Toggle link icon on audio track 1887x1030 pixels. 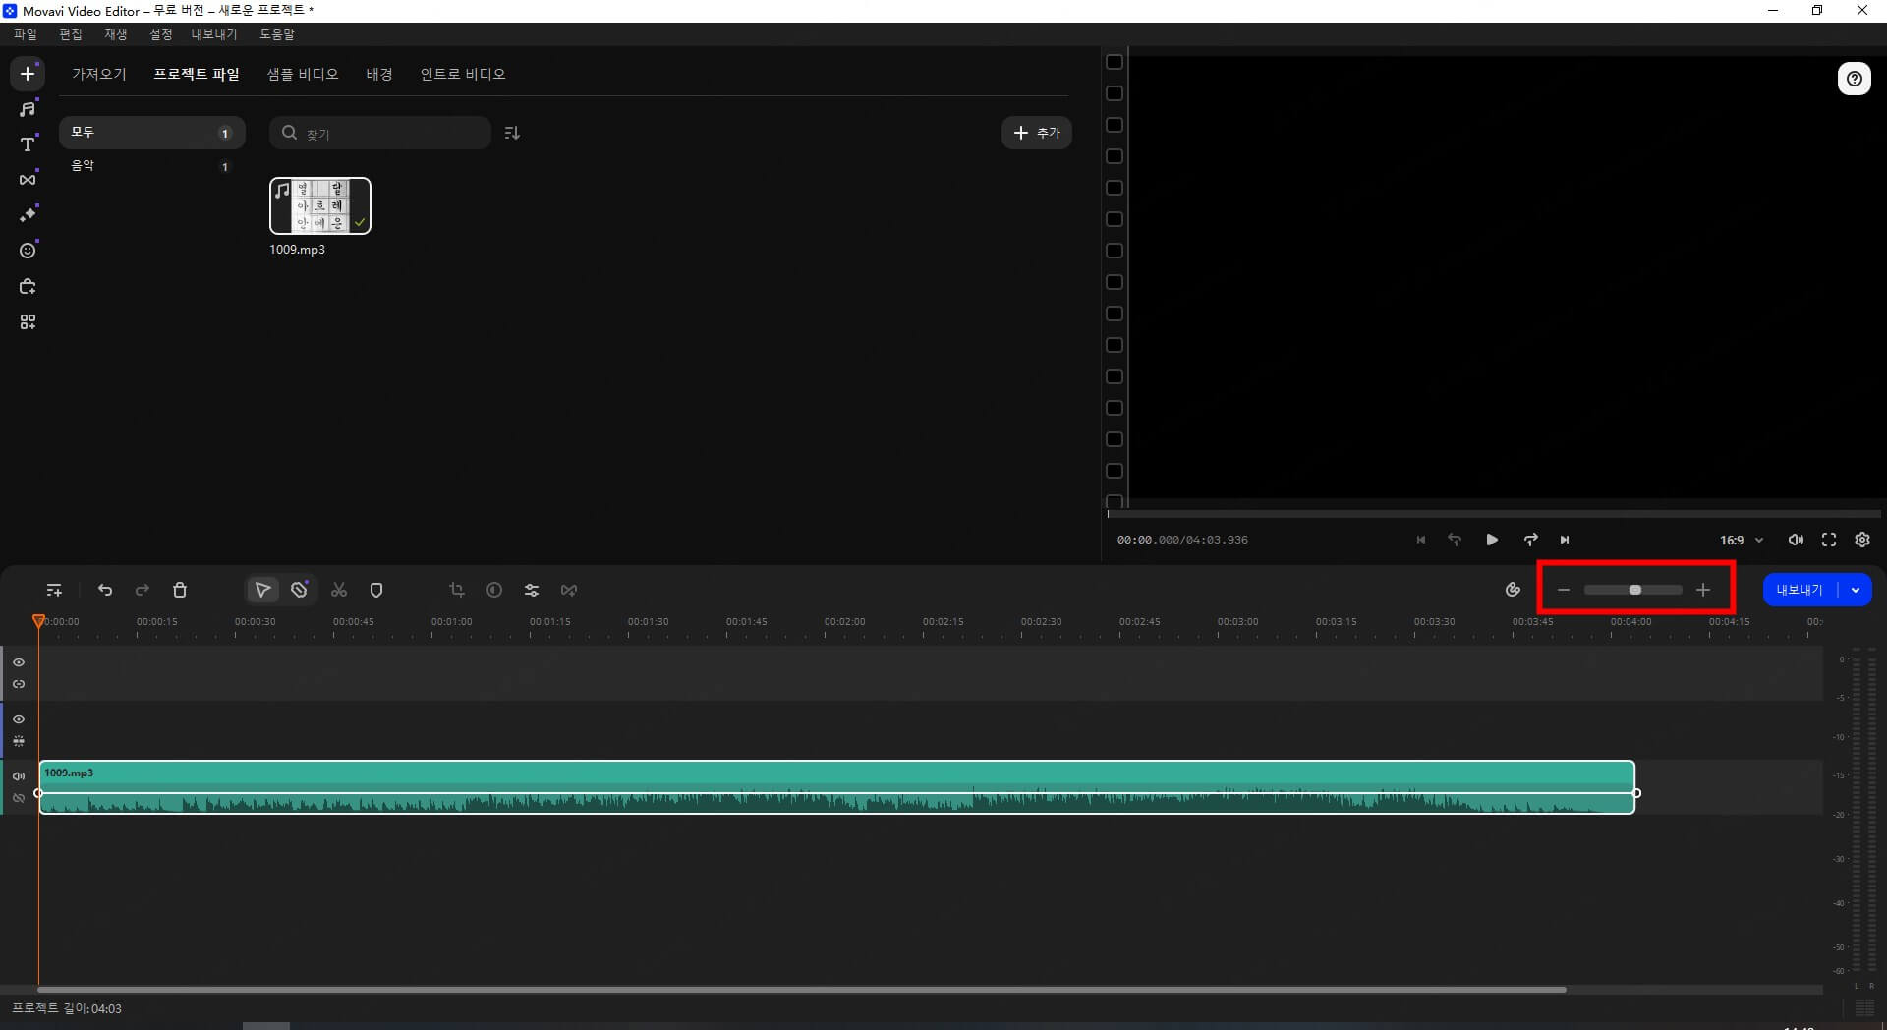19,798
